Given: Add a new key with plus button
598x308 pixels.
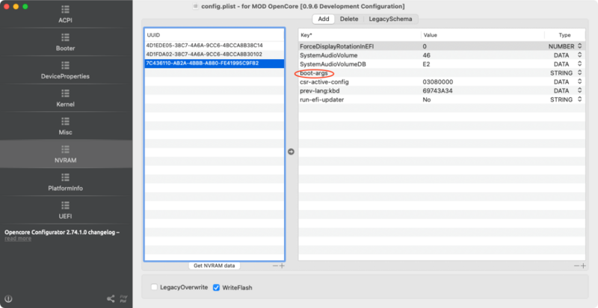Looking at the screenshot, I should [583, 265].
